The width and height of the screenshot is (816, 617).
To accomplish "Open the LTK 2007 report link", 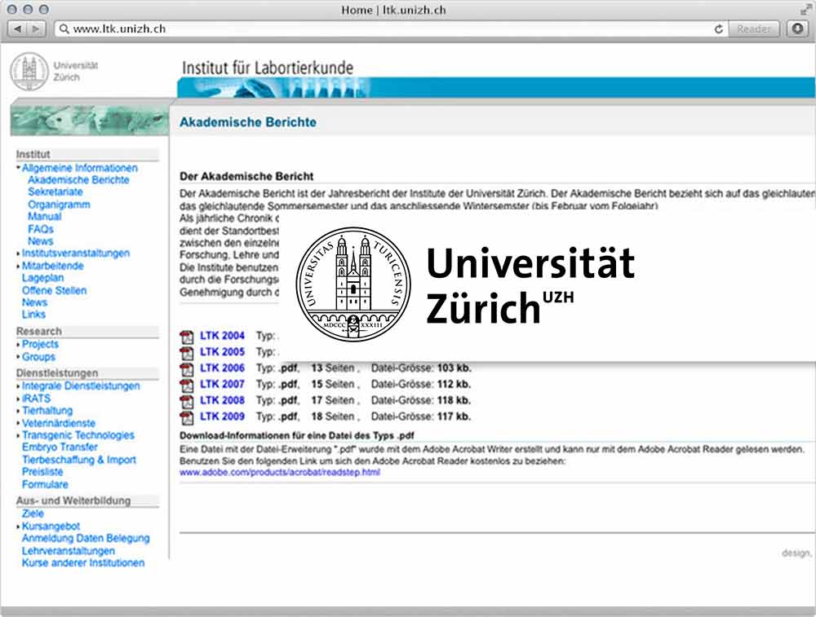I will (x=222, y=384).
